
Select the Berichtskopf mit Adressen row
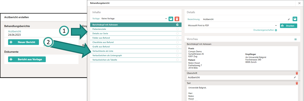136,25
